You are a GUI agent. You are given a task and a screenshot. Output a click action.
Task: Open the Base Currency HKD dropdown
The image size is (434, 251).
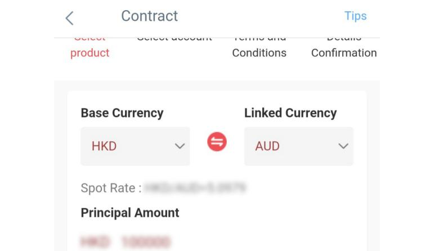coord(135,146)
